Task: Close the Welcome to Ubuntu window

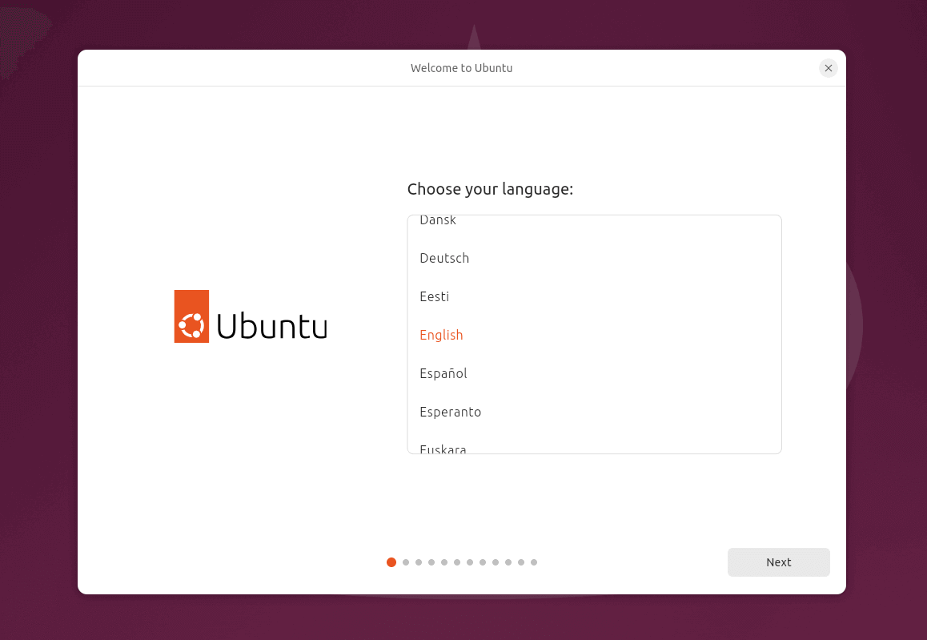Action: coord(828,68)
